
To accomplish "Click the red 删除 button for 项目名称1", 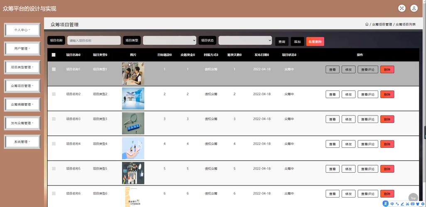I will (387, 70).
